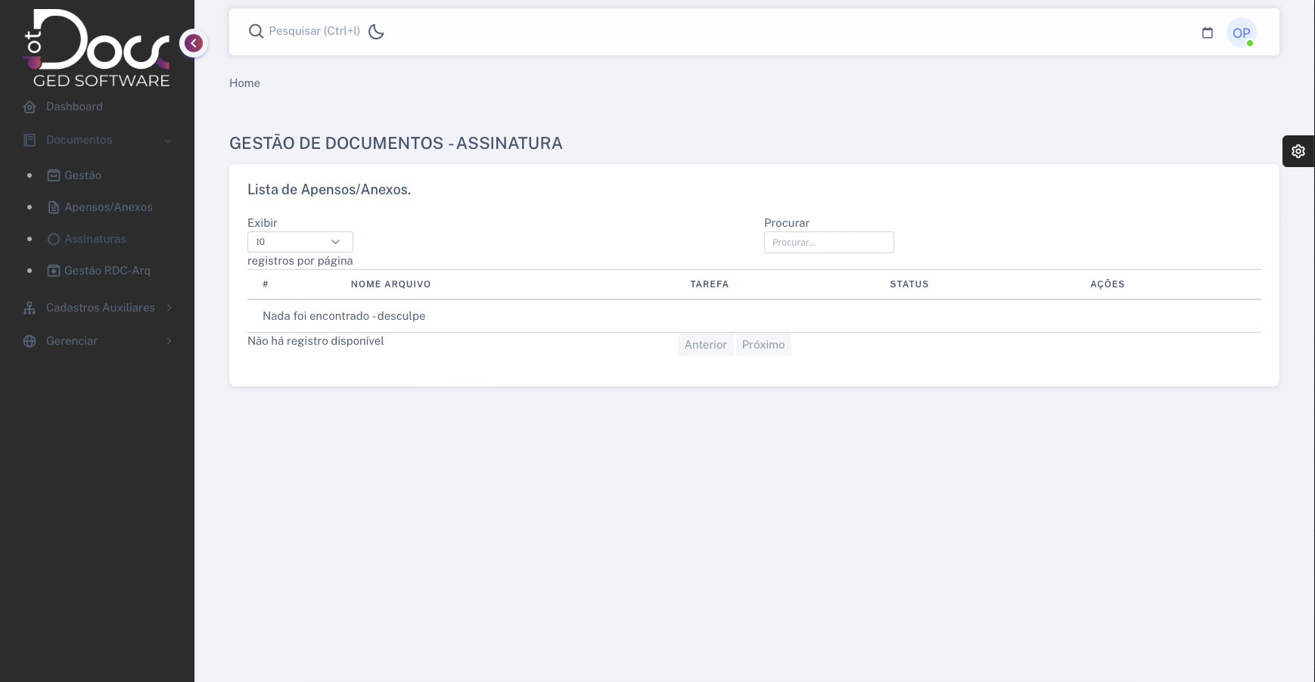Go to Dashboard in sidebar
Viewport: 1315px width, 682px height.
pos(74,107)
